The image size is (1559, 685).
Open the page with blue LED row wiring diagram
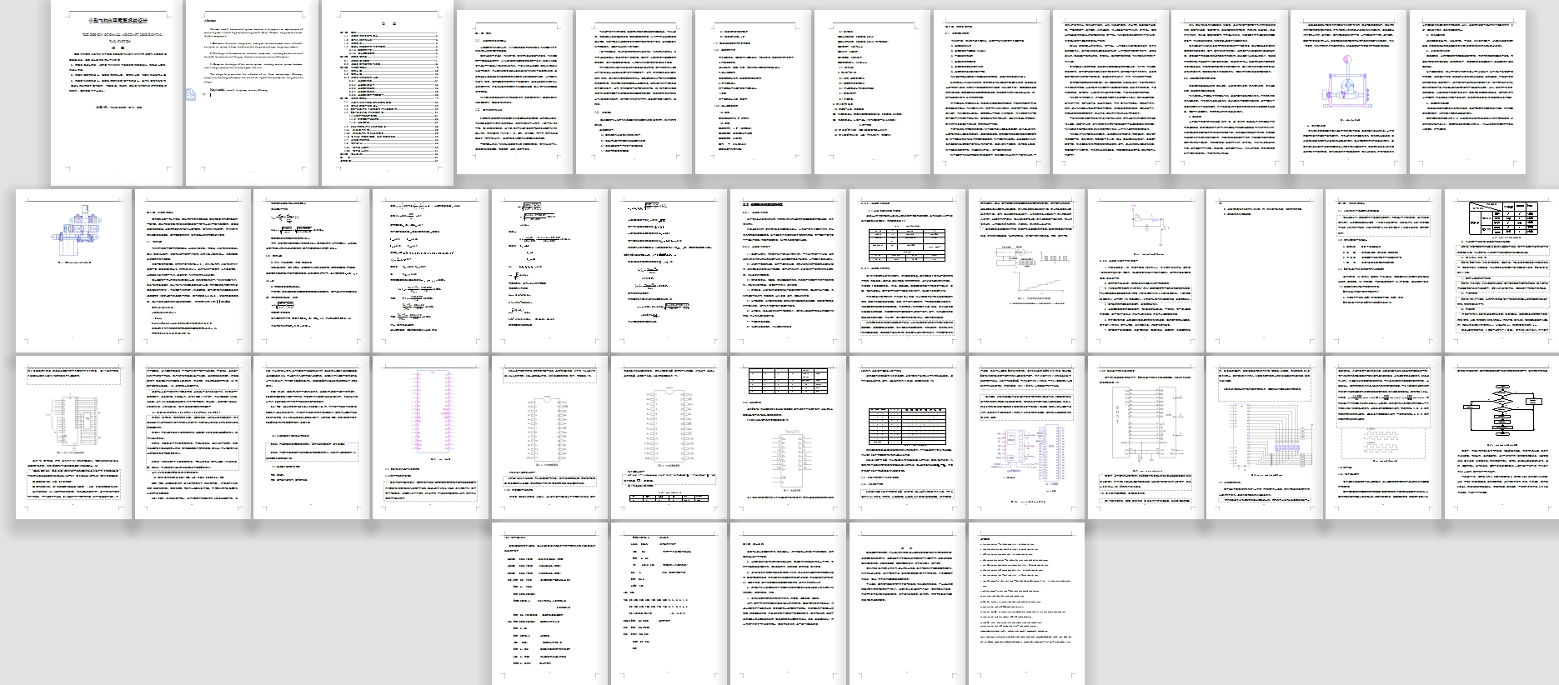coord(1264,437)
